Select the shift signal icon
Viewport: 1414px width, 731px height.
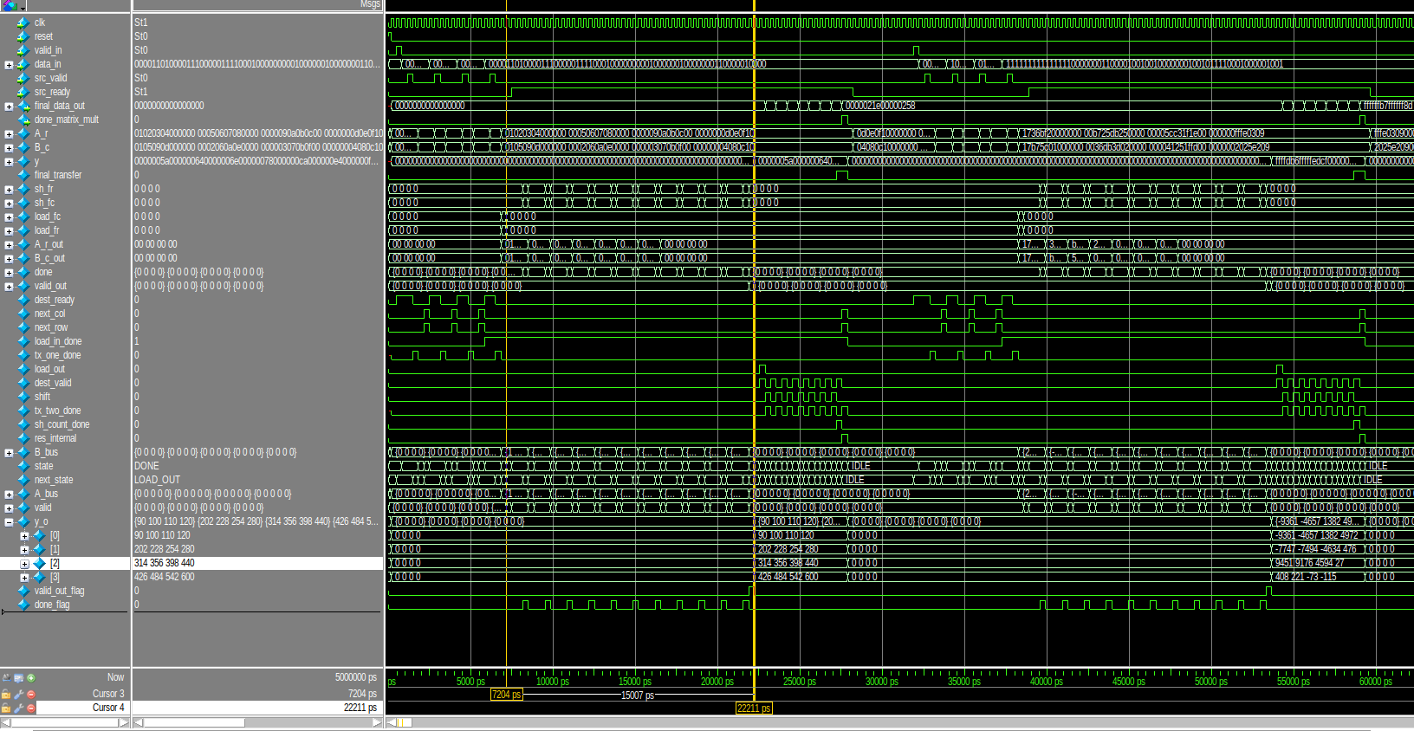[23, 397]
